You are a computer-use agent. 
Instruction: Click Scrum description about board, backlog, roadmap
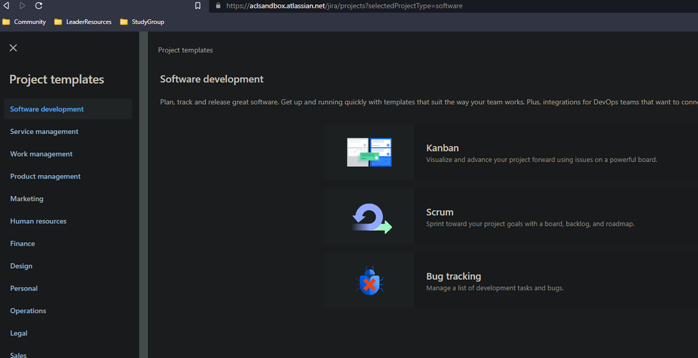click(530, 224)
